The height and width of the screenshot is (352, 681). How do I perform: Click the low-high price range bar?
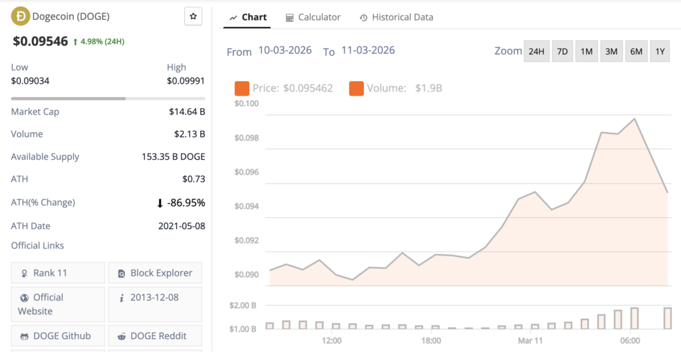click(108, 98)
